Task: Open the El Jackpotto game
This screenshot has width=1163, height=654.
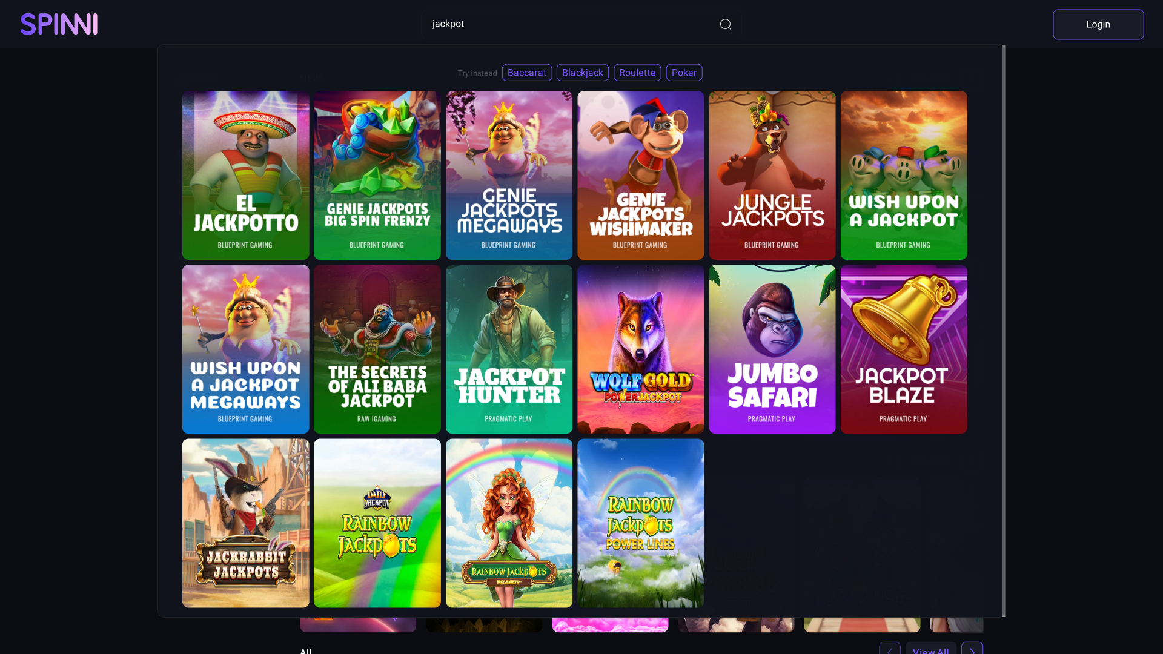Action: [x=245, y=175]
